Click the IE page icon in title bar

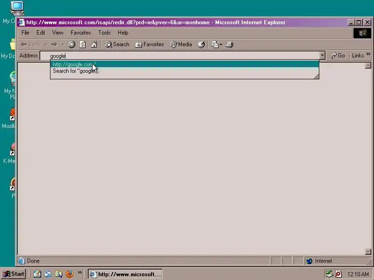(x=21, y=22)
